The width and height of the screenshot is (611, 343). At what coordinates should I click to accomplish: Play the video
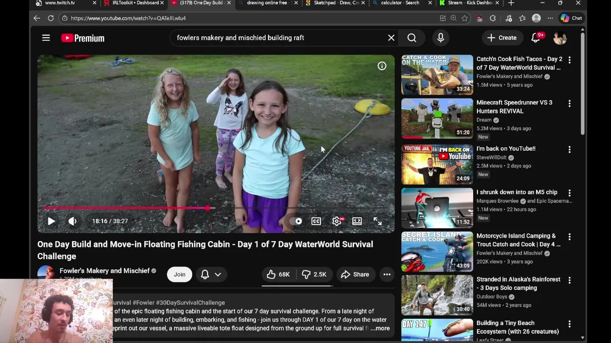click(51, 221)
